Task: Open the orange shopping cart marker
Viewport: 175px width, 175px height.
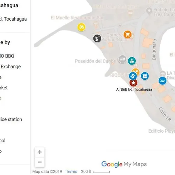Action: 128,35
